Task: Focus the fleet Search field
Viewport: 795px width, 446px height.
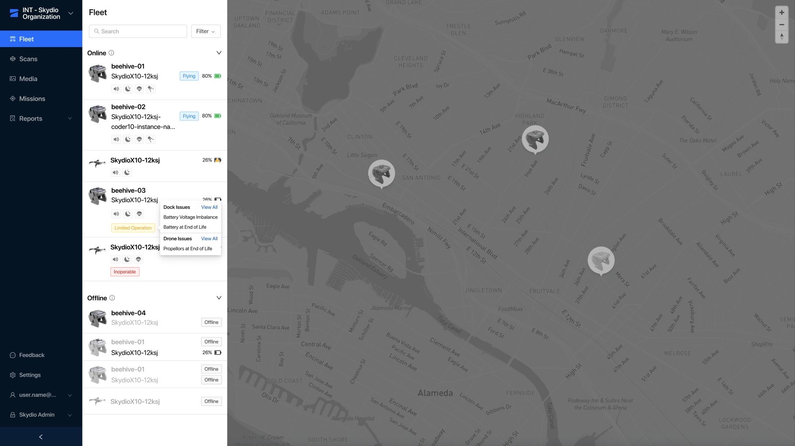Action: tap(138, 31)
